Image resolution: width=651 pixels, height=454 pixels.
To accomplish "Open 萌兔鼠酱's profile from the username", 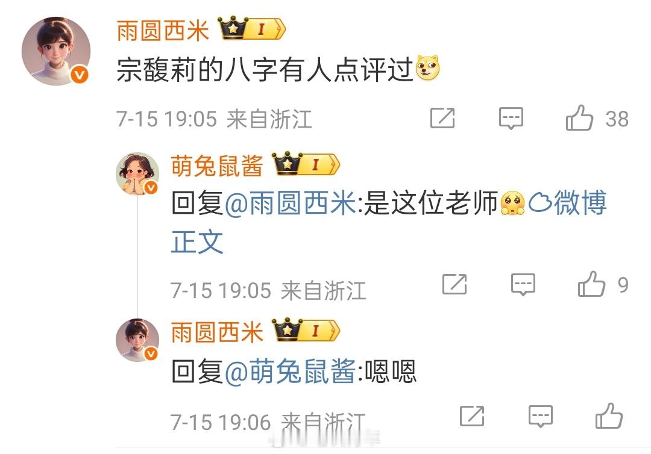I will (x=217, y=166).
